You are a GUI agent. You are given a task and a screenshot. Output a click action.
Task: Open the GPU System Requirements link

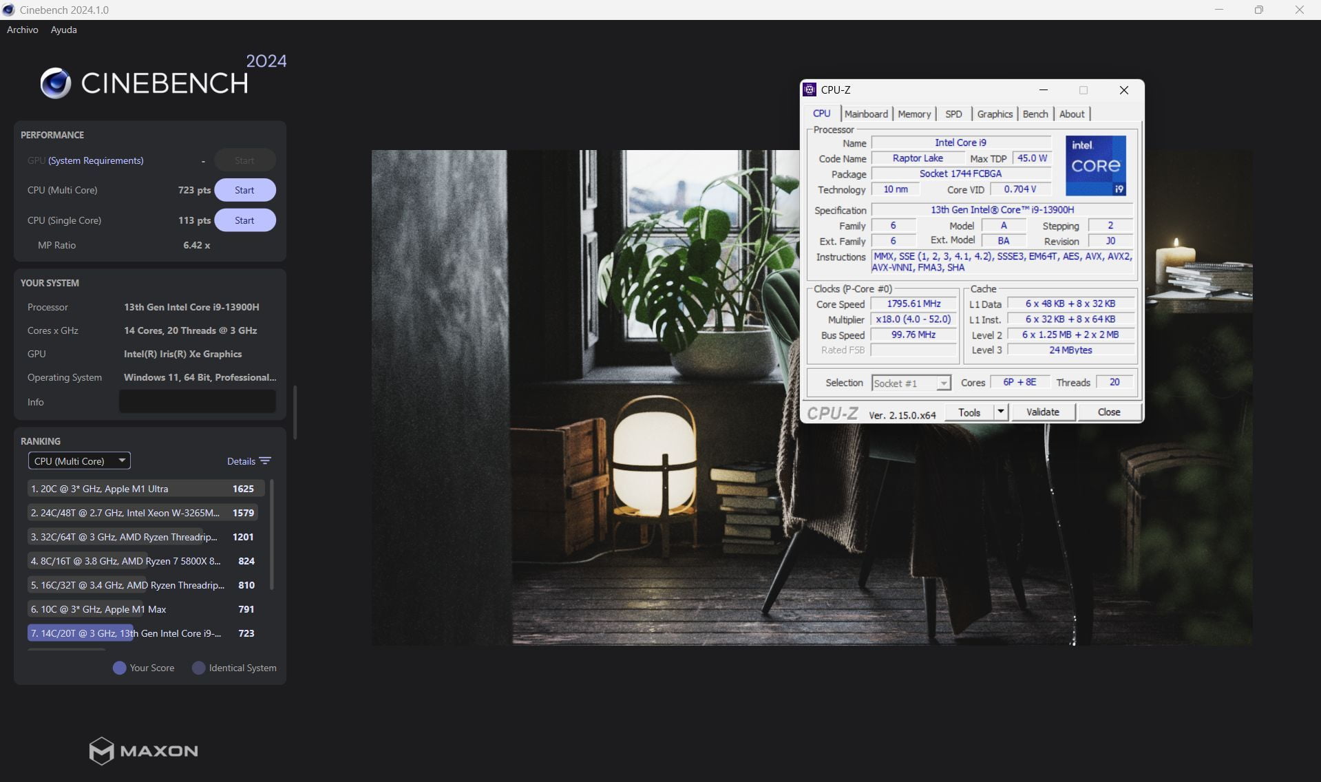click(x=96, y=160)
